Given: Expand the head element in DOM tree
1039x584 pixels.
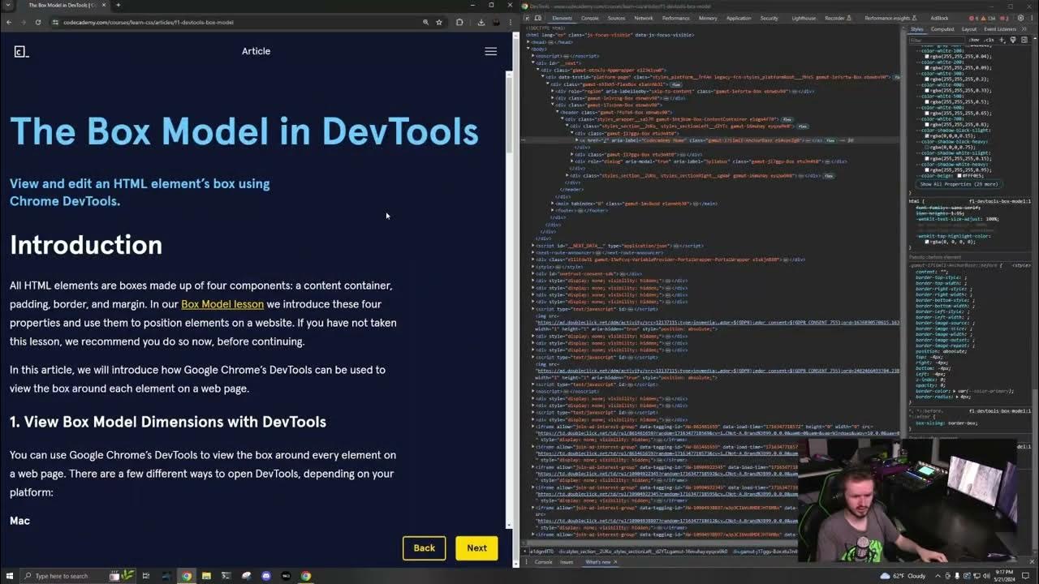Looking at the screenshot, I should (x=528, y=42).
